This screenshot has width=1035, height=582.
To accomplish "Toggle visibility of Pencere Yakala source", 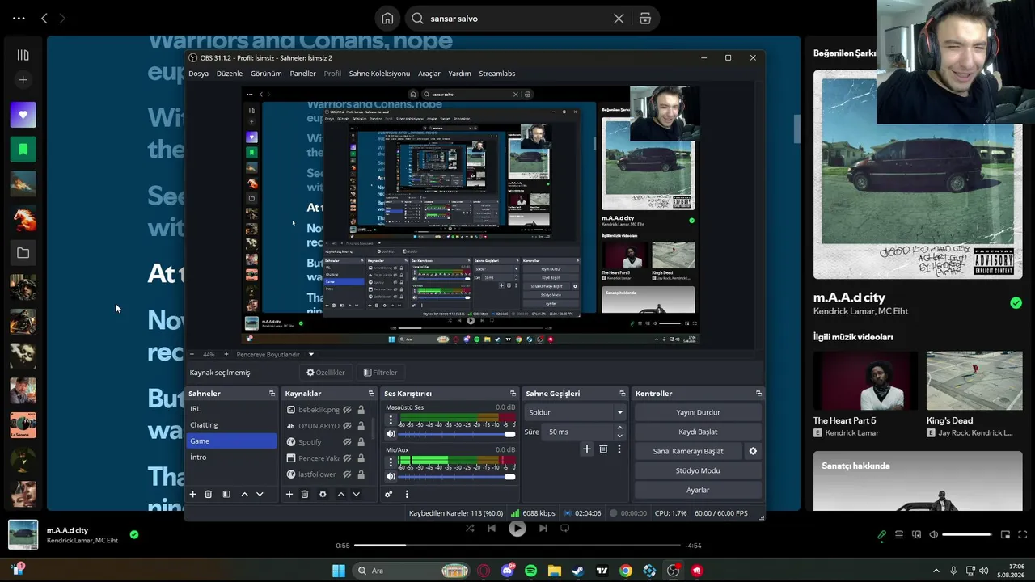I will 347,458.
